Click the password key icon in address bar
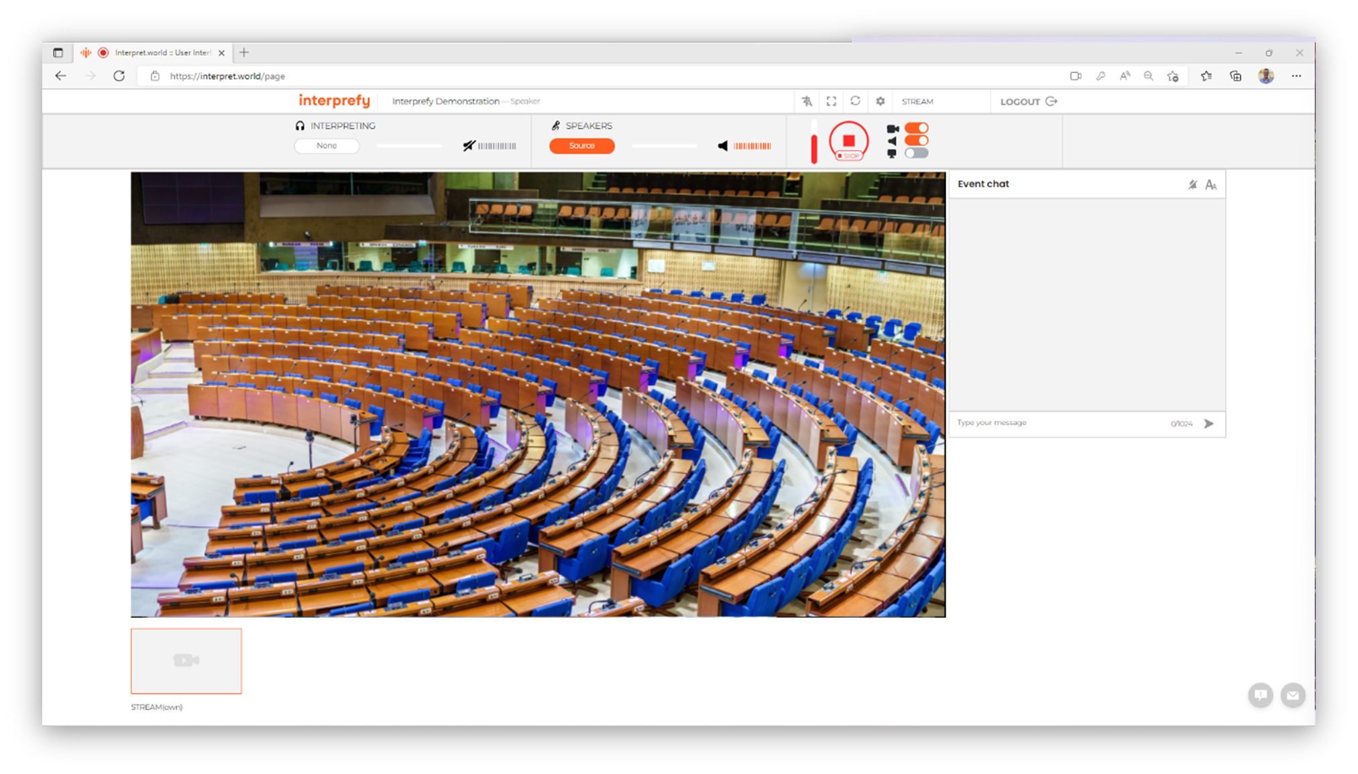 (1100, 76)
